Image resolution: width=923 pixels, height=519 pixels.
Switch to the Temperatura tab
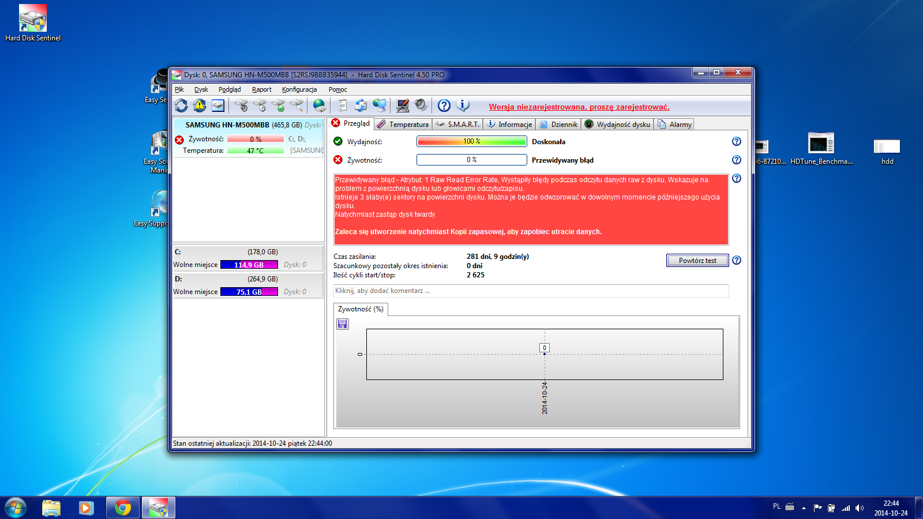coord(403,125)
